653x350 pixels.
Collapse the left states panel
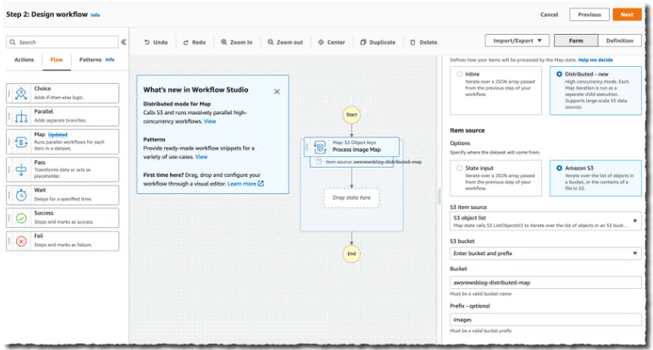(x=124, y=42)
